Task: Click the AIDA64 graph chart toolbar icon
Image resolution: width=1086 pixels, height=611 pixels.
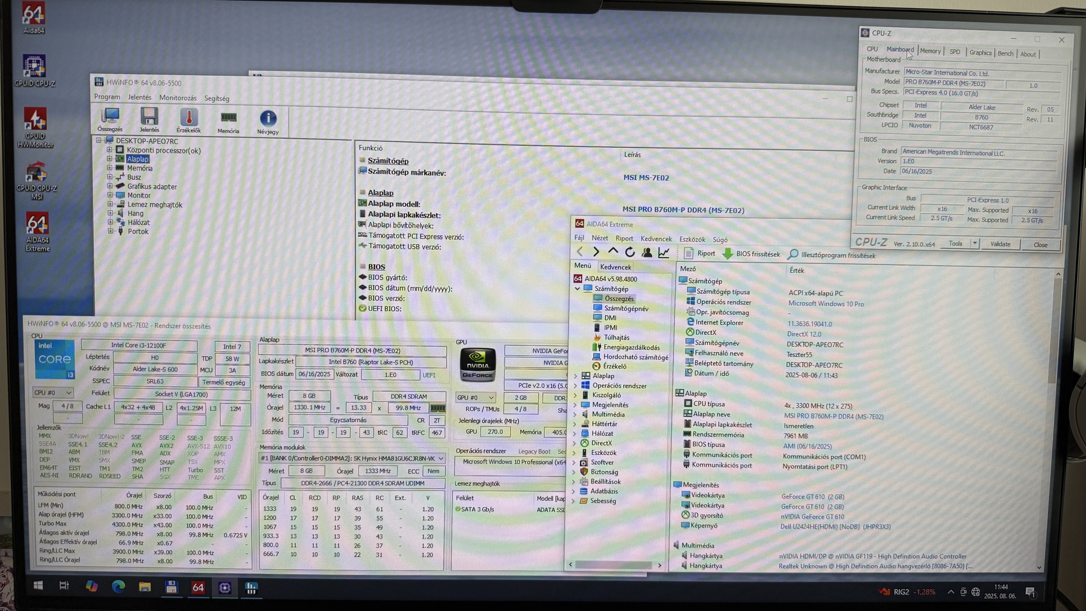Action: pyautogui.click(x=664, y=253)
